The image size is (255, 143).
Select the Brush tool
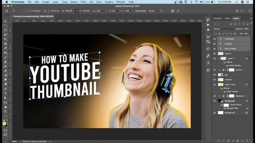point(5,57)
